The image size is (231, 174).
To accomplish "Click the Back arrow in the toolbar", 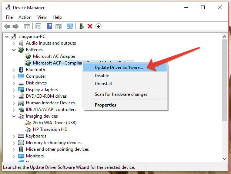I will point(7,26).
